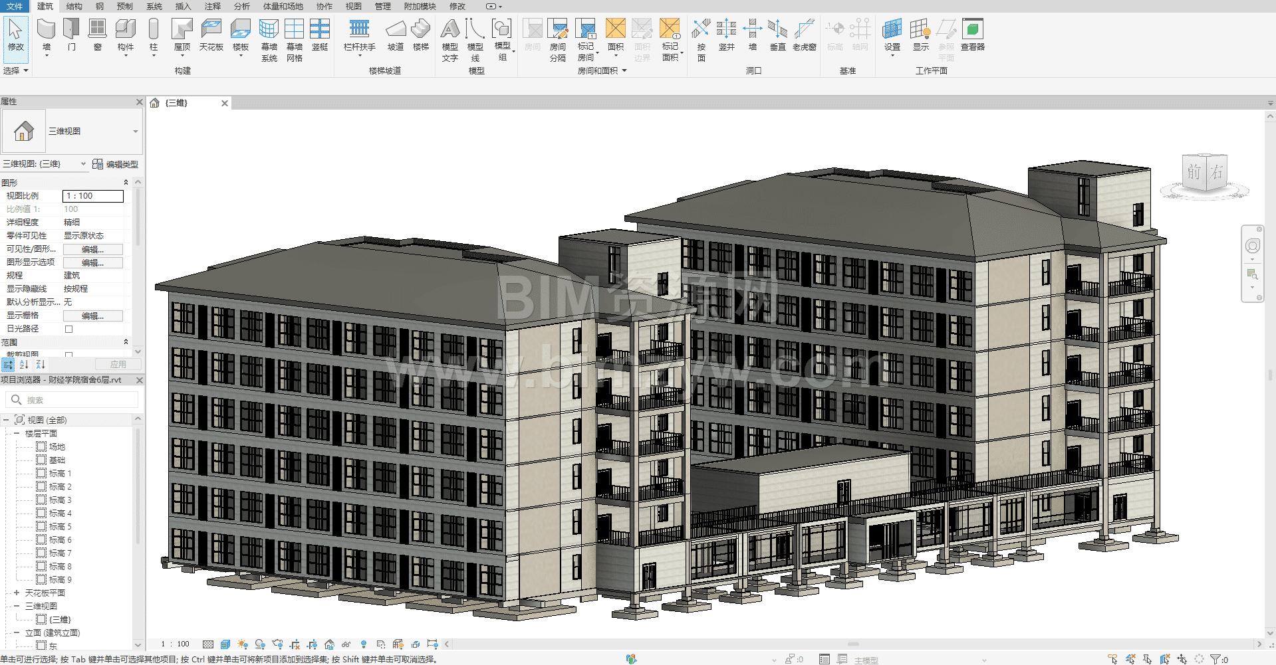Click the 垂直 vertical opening tool
The image size is (1276, 665).
click(x=778, y=35)
